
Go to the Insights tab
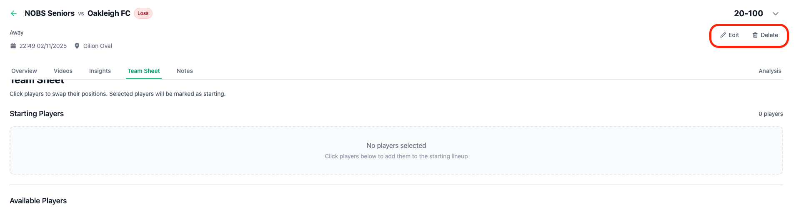100,71
